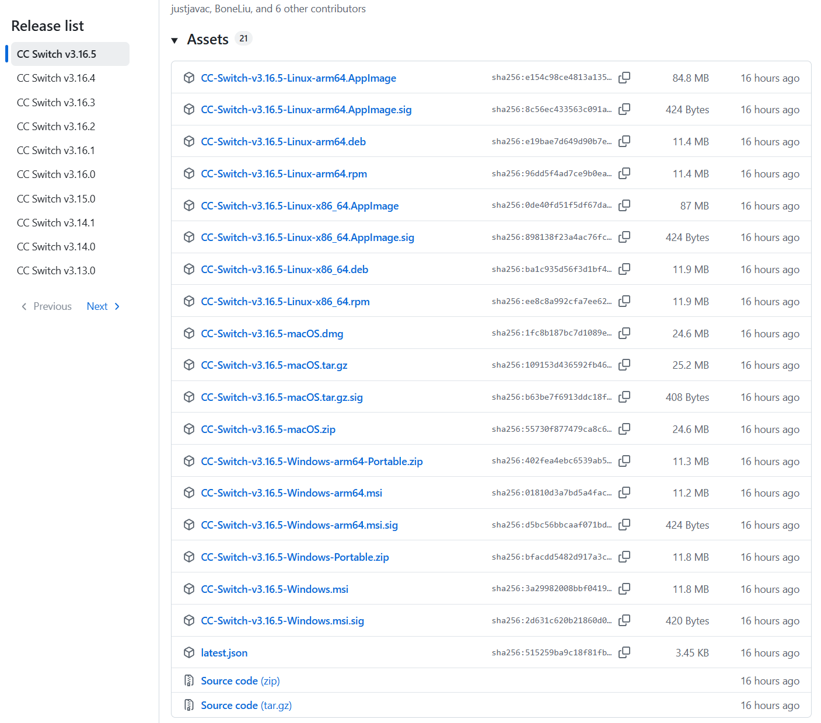This screenshot has width=821, height=723.
Task: Copy SHA256 for Linux-arm64.rpm
Action: coord(624,173)
